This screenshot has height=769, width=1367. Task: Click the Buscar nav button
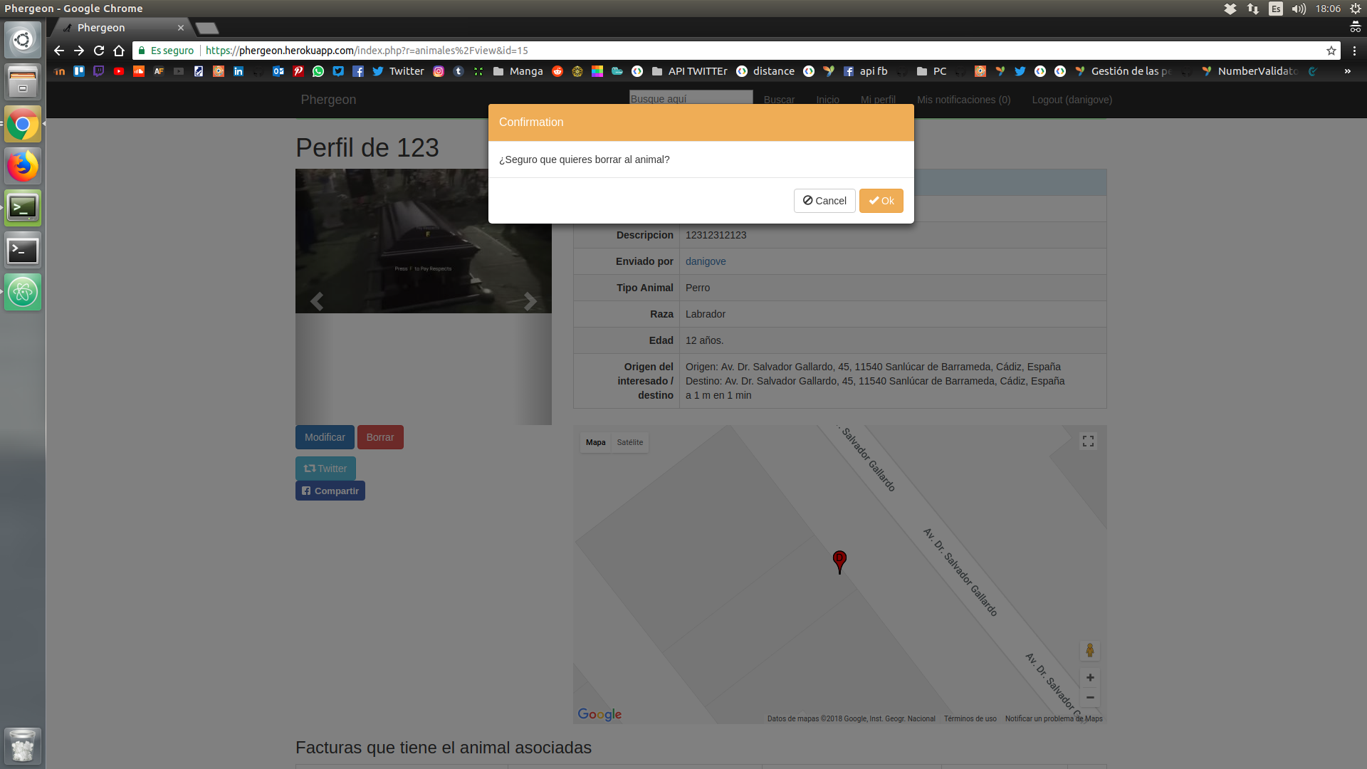click(779, 100)
